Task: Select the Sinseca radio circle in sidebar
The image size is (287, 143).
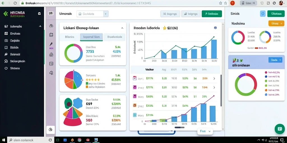Action: tap(6, 68)
